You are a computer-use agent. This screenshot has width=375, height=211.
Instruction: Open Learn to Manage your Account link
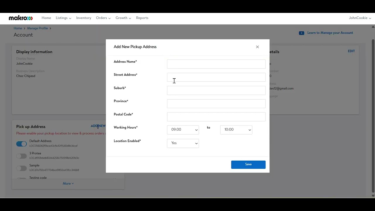pyautogui.click(x=330, y=33)
